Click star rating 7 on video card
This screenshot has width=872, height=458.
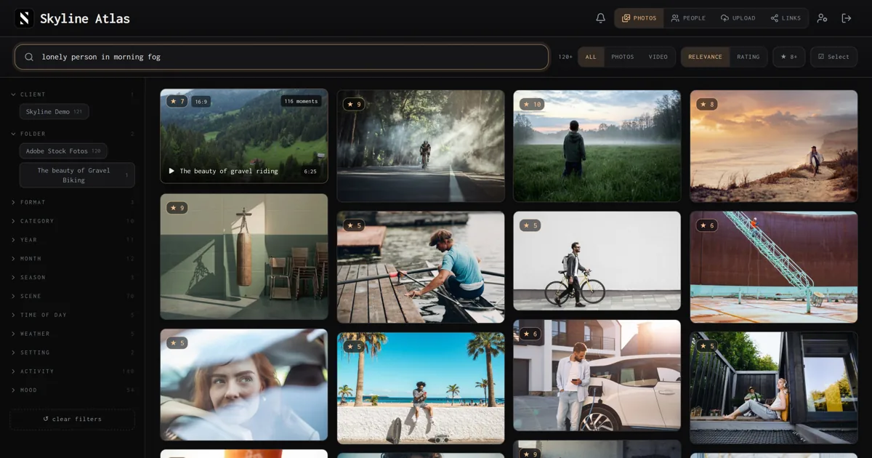tap(177, 101)
